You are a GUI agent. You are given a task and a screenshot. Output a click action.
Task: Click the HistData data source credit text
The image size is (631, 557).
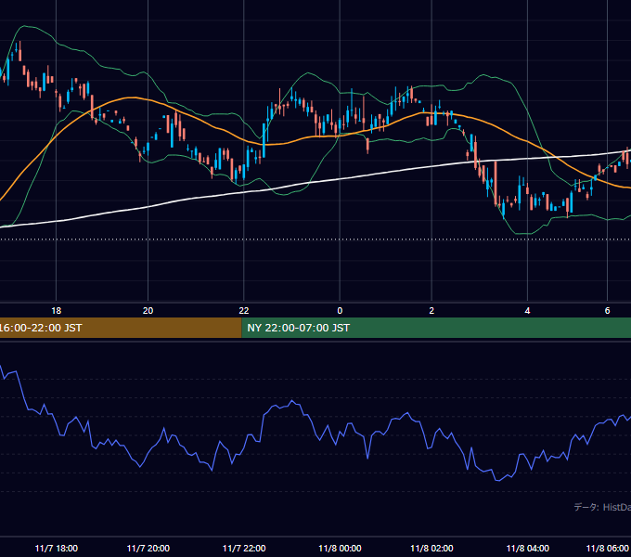coord(602,507)
